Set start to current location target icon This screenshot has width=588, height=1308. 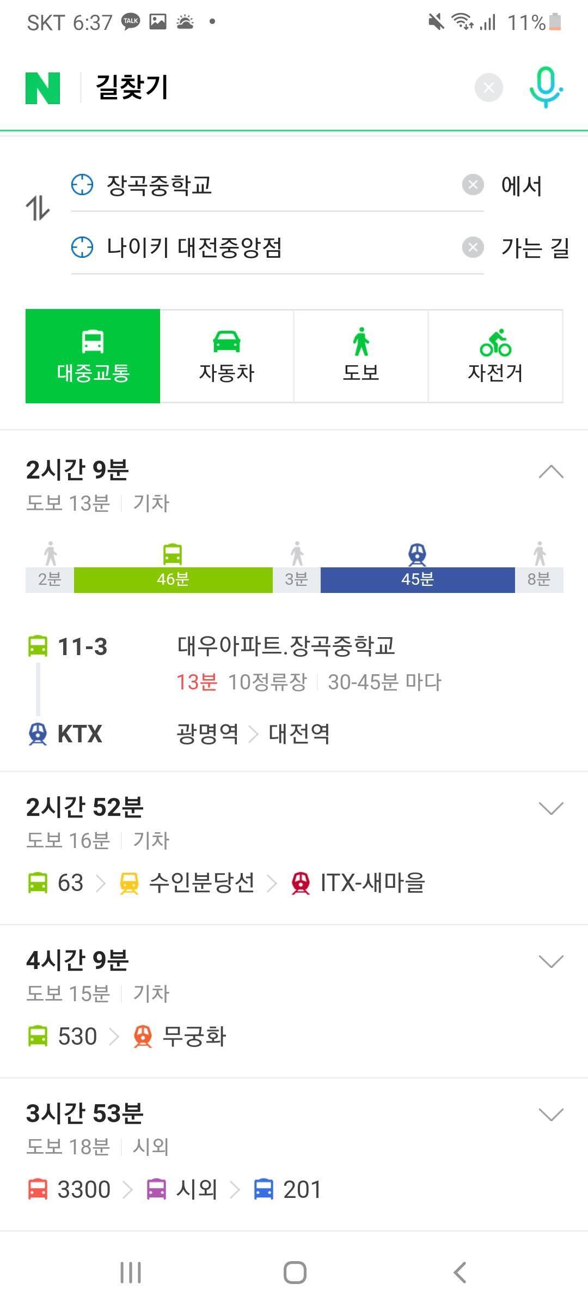[82, 185]
